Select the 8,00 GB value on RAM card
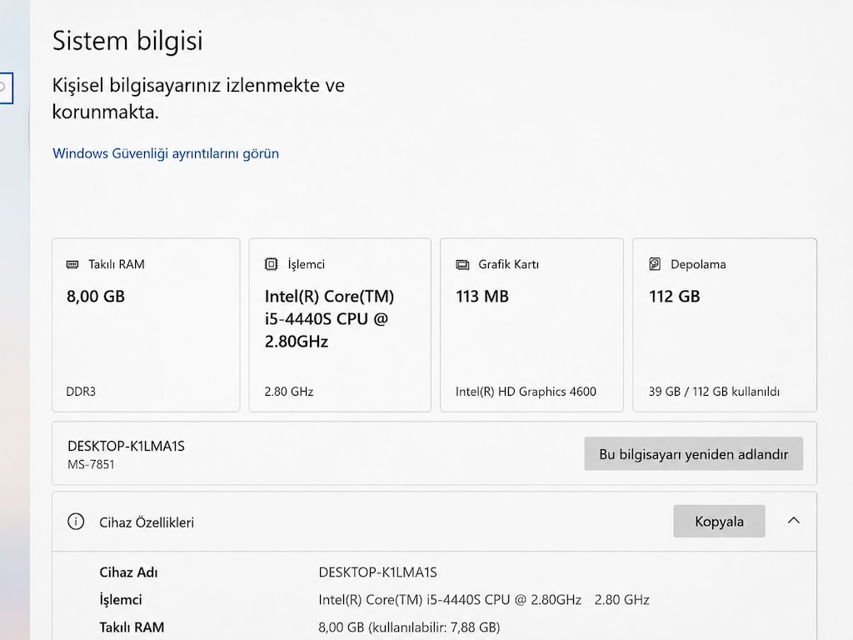The image size is (853, 640). click(x=96, y=297)
